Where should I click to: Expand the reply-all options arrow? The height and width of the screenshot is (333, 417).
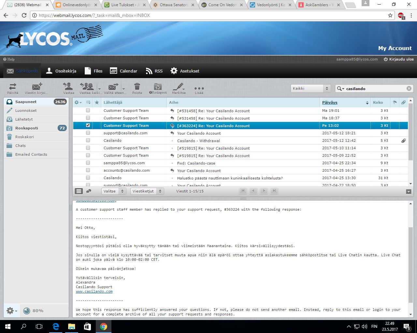tap(99, 88)
